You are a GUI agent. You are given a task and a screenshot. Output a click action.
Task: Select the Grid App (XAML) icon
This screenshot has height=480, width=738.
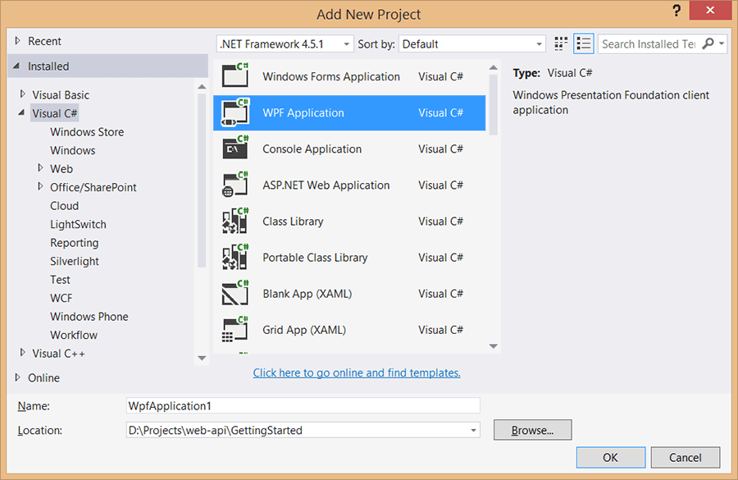[235, 330]
